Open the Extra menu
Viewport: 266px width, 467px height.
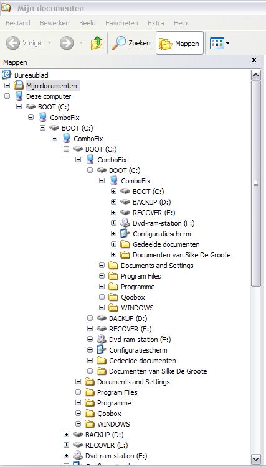pyautogui.click(x=156, y=23)
